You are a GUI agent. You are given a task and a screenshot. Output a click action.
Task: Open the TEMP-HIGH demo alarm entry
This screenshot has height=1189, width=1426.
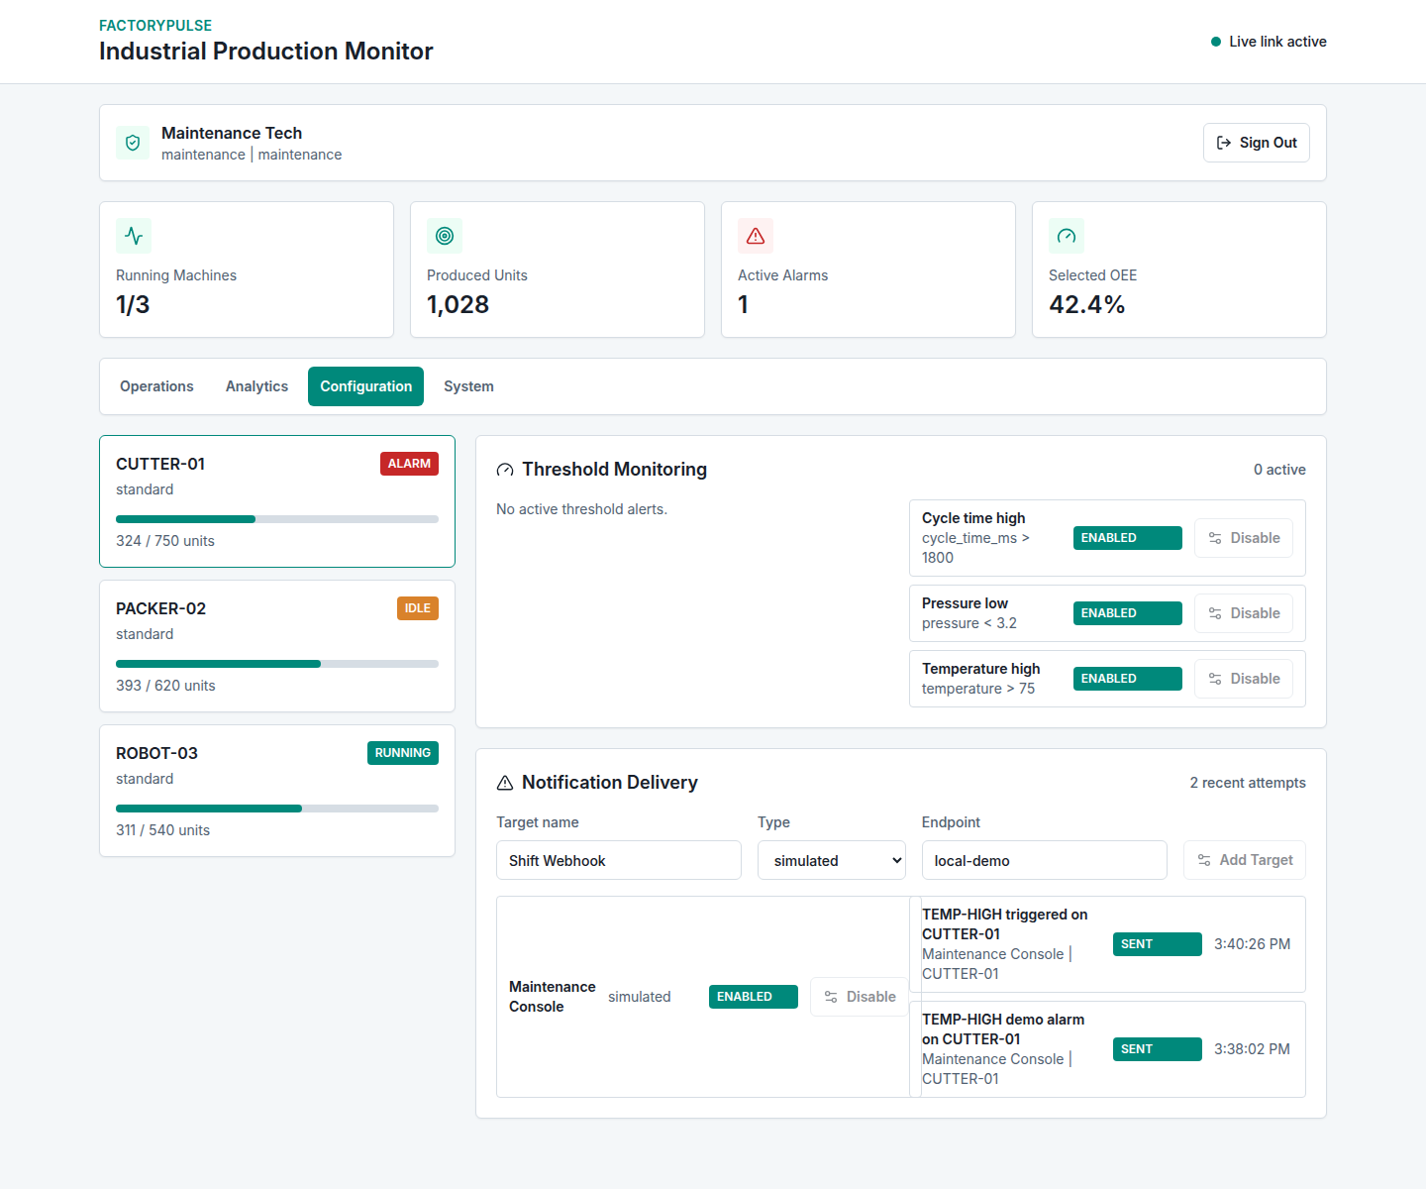1107,1049
